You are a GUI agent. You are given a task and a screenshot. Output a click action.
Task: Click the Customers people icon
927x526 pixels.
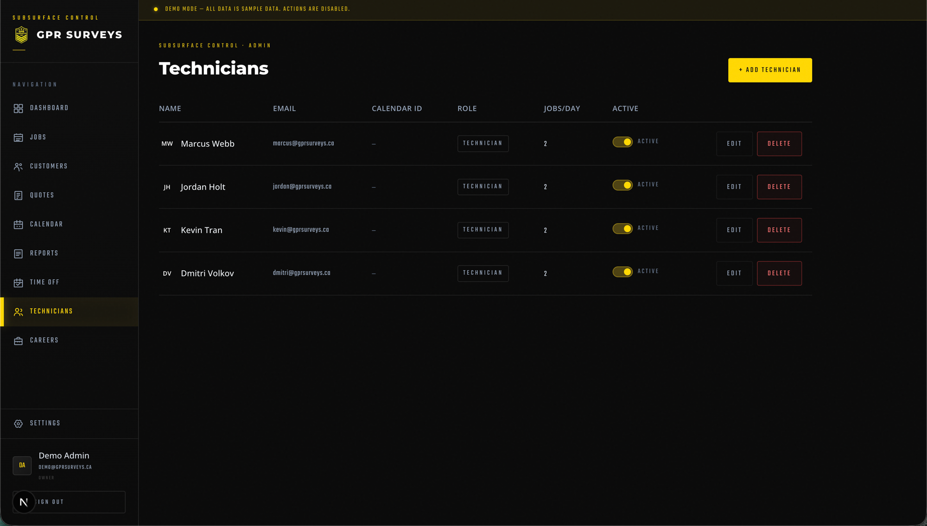point(18,167)
